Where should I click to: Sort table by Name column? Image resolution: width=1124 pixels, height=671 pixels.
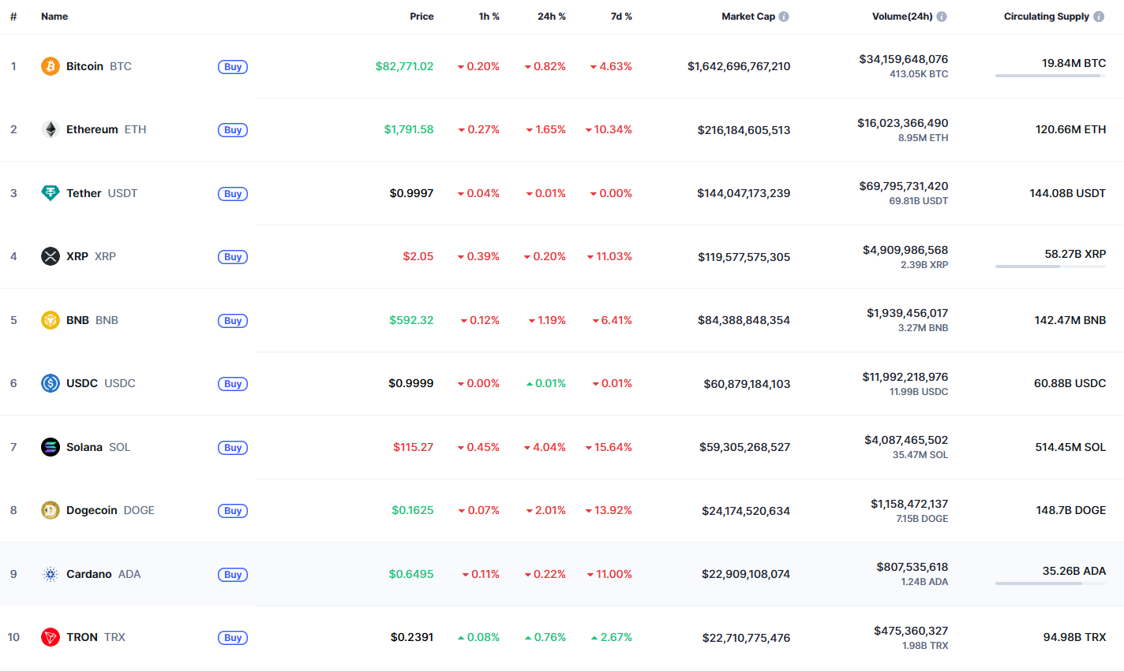(x=54, y=17)
